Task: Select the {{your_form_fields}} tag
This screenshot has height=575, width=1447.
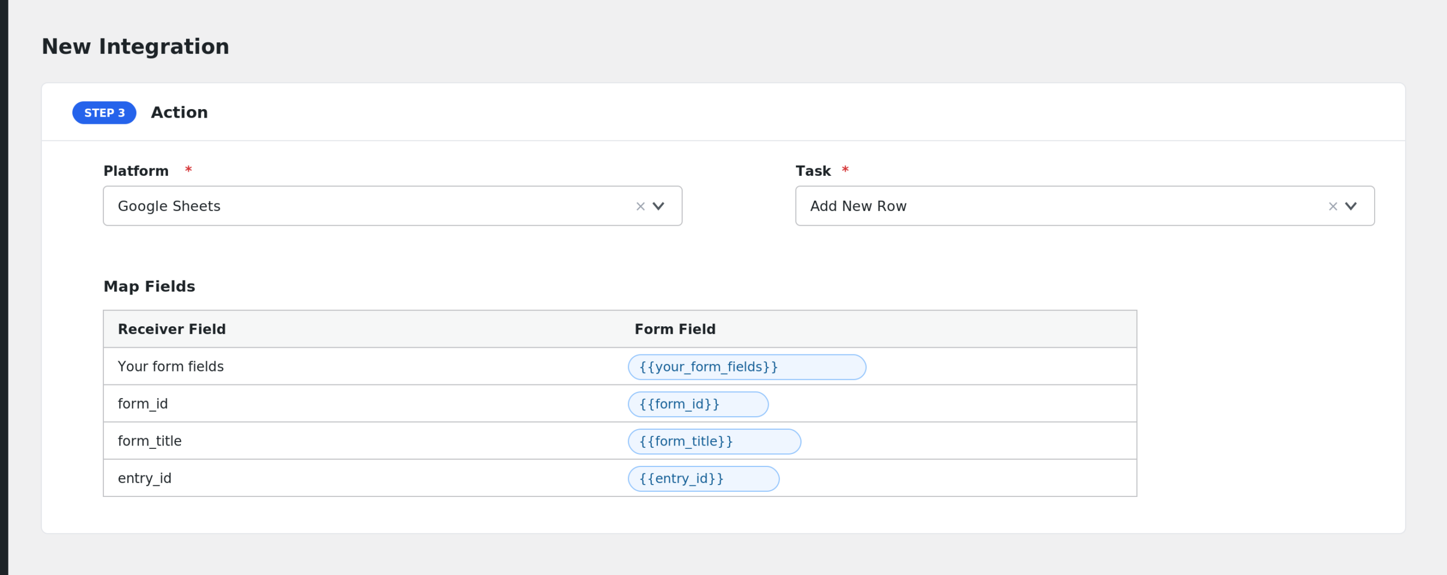Action: click(747, 367)
